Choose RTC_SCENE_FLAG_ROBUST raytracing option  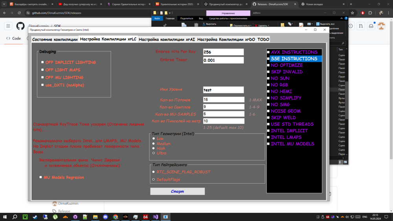pyautogui.click(x=153, y=172)
